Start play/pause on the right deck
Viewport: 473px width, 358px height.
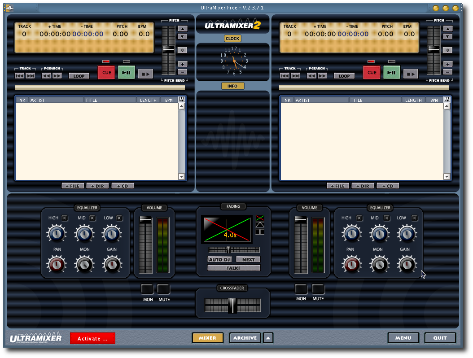(392, 72)
